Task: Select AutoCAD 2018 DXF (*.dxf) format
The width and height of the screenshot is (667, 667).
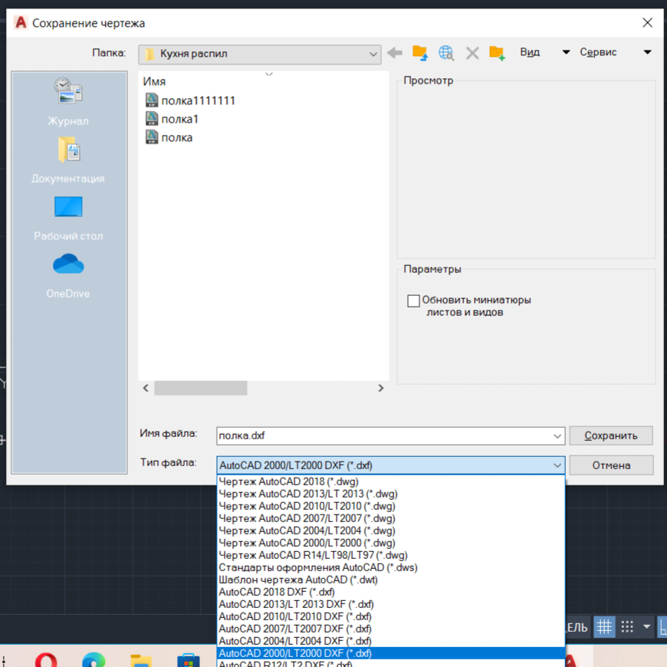Action: point(390,592)
